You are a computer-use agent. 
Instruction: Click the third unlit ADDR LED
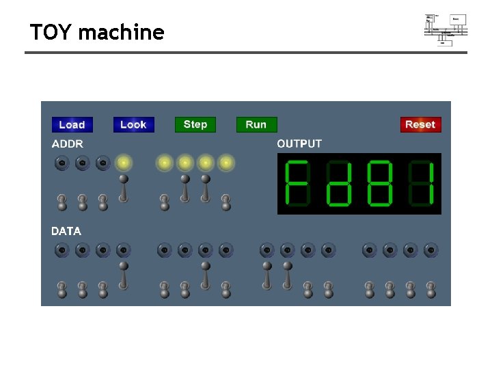103,163
